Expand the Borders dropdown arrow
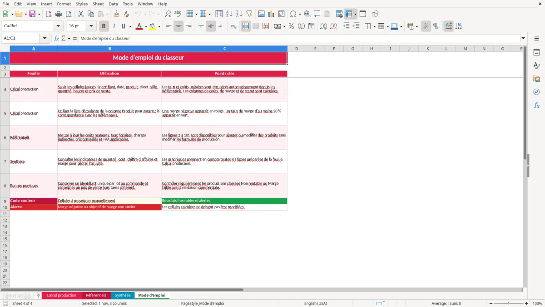Image resolution: width=545 pixels, height=307 pixels. click(x=374, y=26)
